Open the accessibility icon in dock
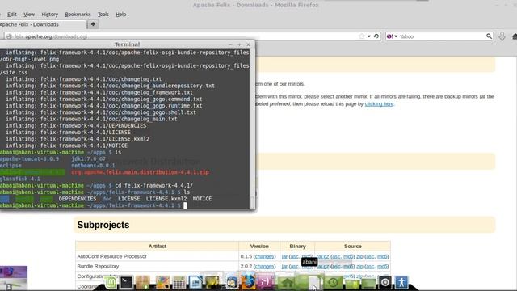Screen dimensions: 517x291 pyautogui.click(x=401, y=282)
